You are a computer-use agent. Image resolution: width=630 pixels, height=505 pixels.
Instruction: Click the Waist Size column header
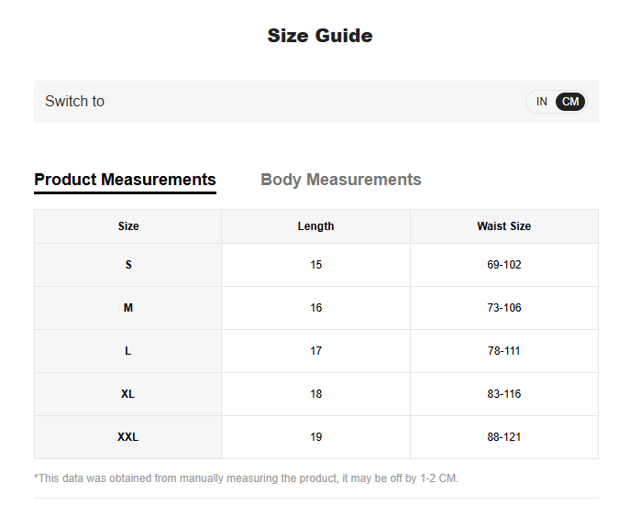click(503, 226)
